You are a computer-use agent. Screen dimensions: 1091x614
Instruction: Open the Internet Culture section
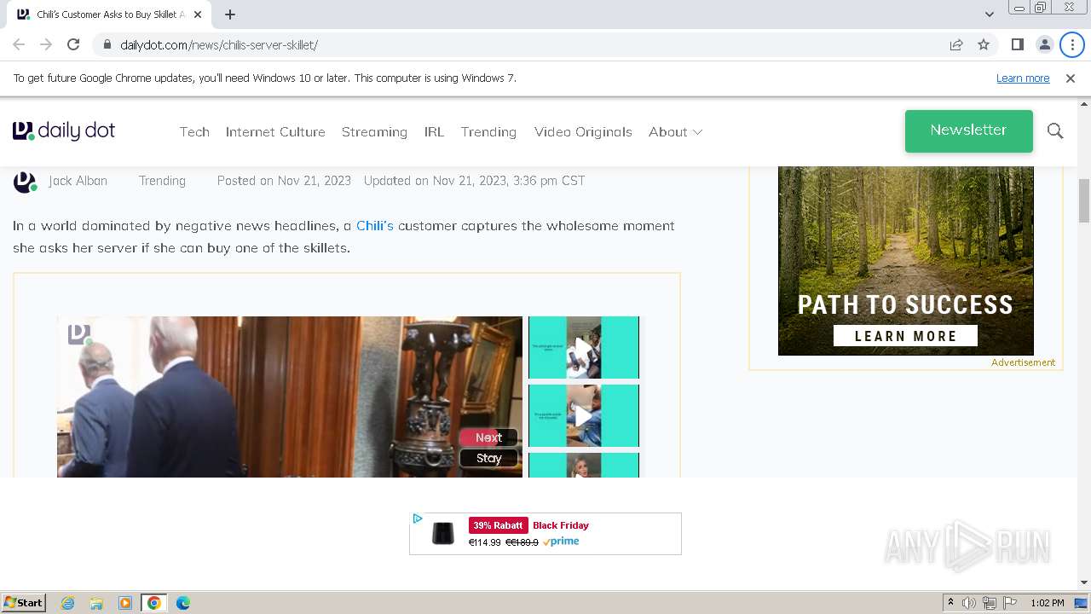coord(275,131)
